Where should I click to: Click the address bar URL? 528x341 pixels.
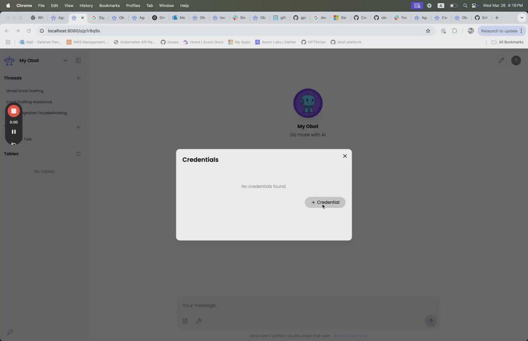point(74,31)
